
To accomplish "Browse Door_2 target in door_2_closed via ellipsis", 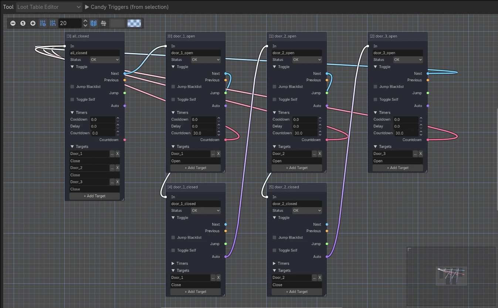I will (314, 277).
